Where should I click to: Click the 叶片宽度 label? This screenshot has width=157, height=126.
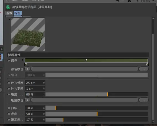point(17,89)
